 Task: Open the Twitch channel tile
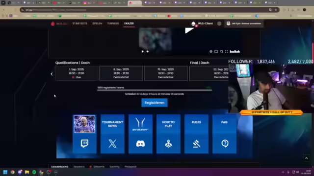coord(84,143)
